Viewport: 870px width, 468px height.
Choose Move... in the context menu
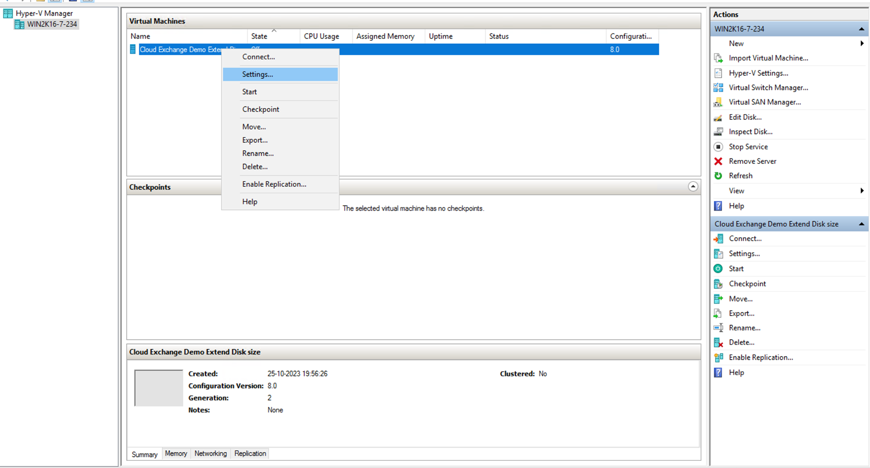[x=280, y=127]
